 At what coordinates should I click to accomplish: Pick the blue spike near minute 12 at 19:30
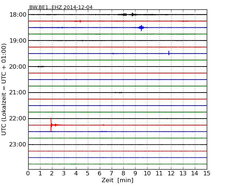(169, 53)
